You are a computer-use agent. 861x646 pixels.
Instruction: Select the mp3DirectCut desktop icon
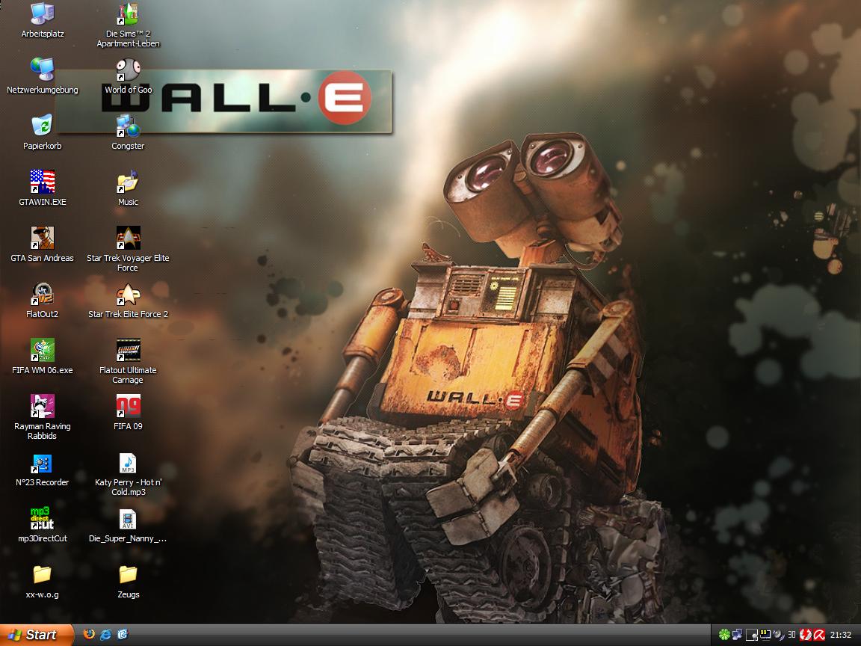click(x=43, y=519)
